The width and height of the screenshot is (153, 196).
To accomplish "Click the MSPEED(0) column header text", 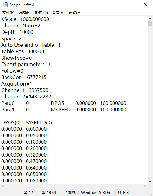I will (x=39, y=123).
